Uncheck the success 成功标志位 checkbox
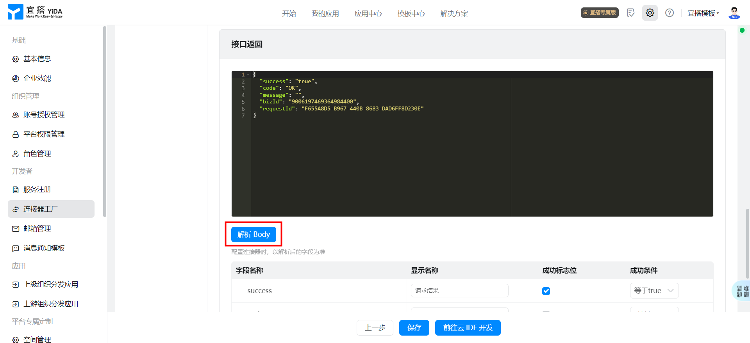 point(546,291)
